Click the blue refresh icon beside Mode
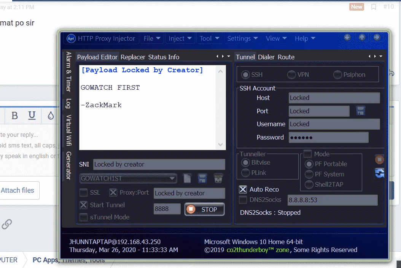 point(380,173)
